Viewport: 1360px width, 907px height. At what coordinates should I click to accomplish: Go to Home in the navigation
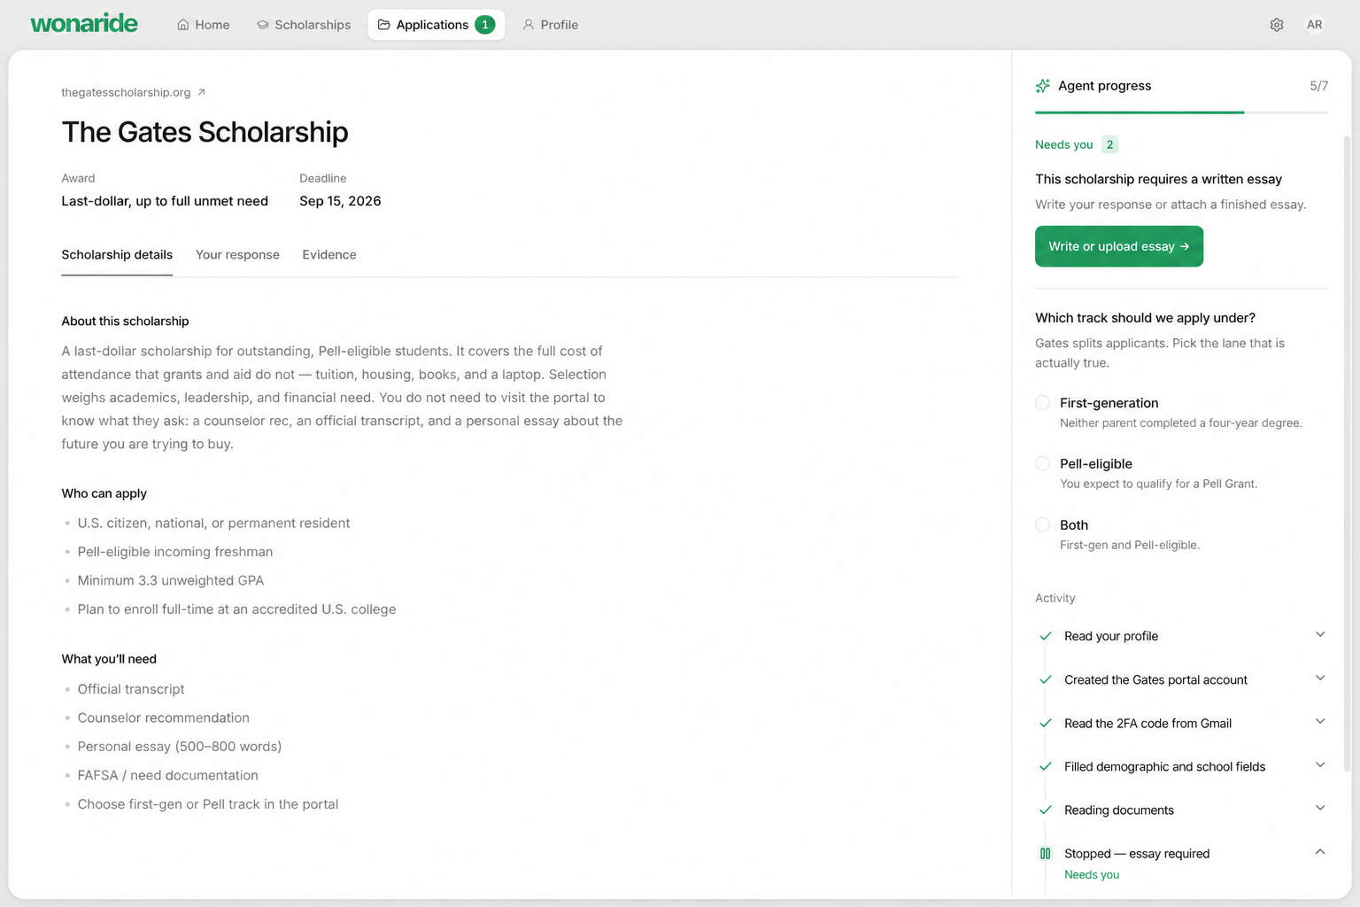click(x=204, y=25)
